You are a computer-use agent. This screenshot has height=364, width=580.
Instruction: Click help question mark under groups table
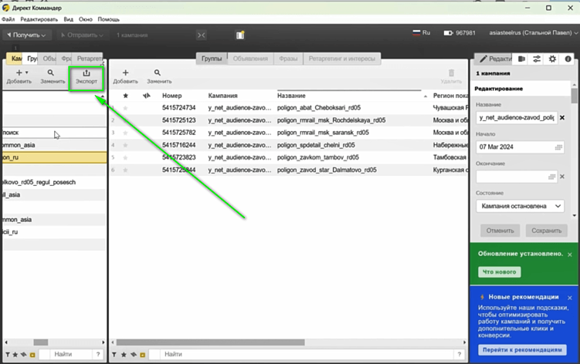459,354
